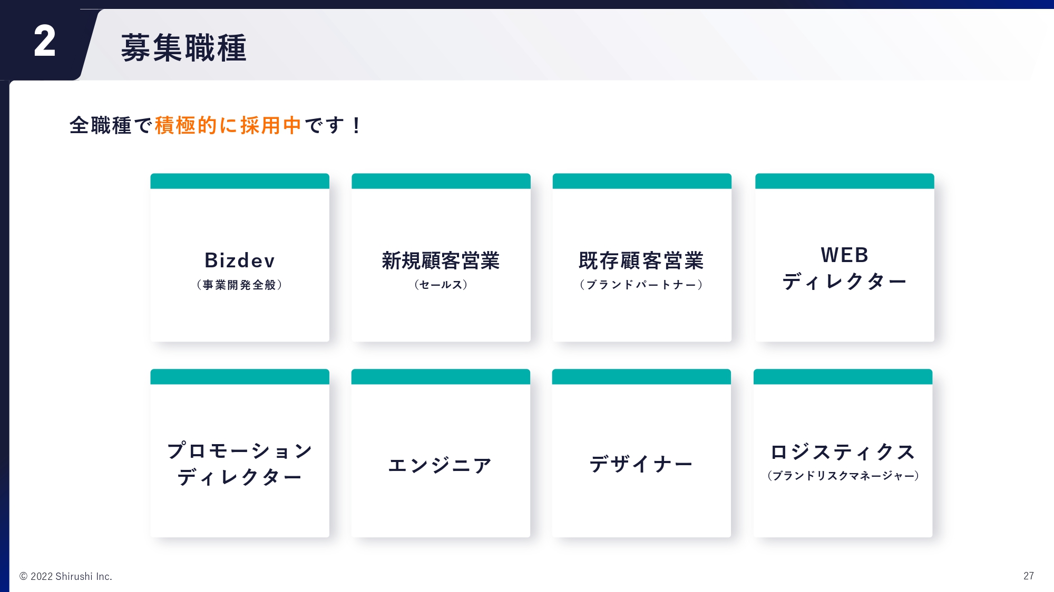Click the page number 27
This screenshot has width=1054, height=592.
pos(1028,576)
